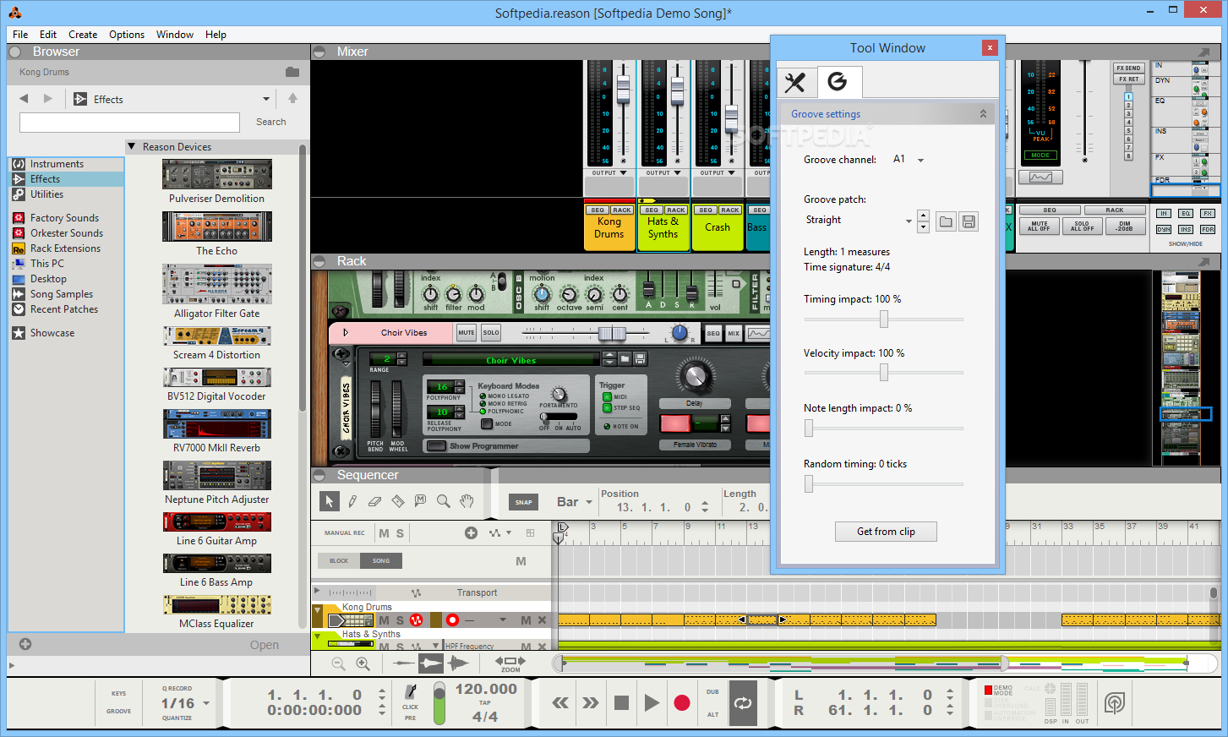Open the Create menu
This screenshot has width=1228, height=737.
click(83, 35)
